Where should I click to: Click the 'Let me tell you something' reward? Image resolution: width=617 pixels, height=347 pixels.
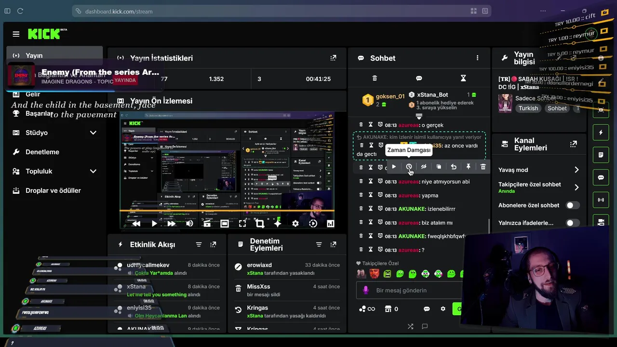pyautogui.click(x=157, y=294)
